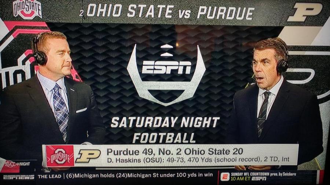Click the gold Purdue P in score bar
This screenshot has width=330, height=185.
click(88, 156)
